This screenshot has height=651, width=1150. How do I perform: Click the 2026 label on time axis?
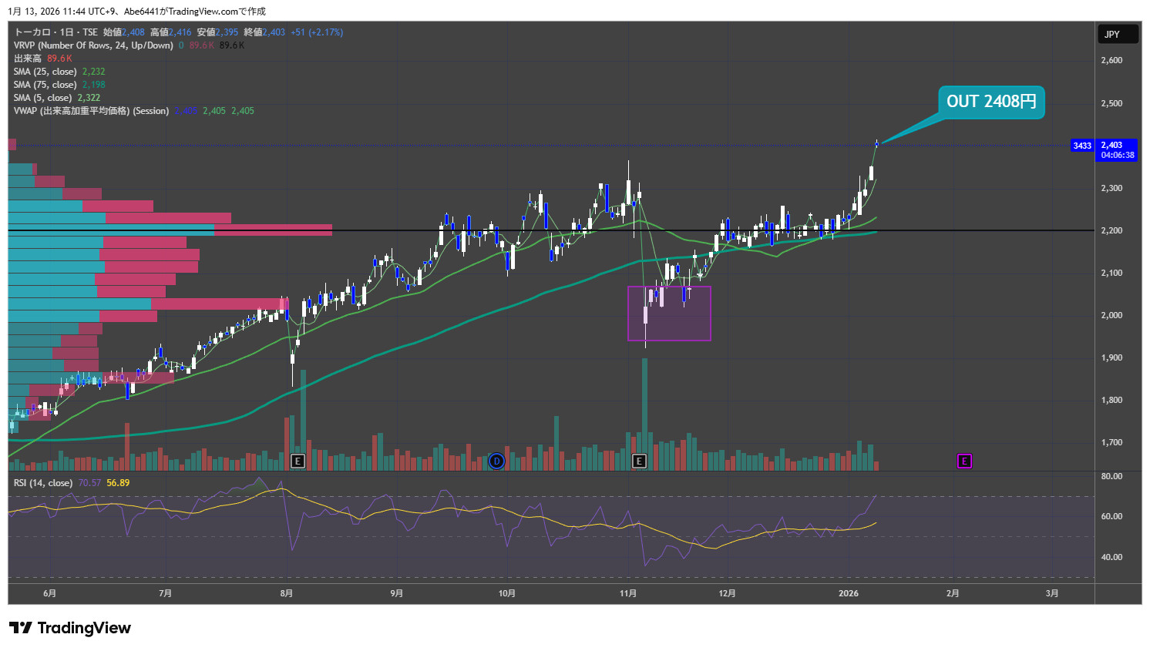(x=848, y=593)
